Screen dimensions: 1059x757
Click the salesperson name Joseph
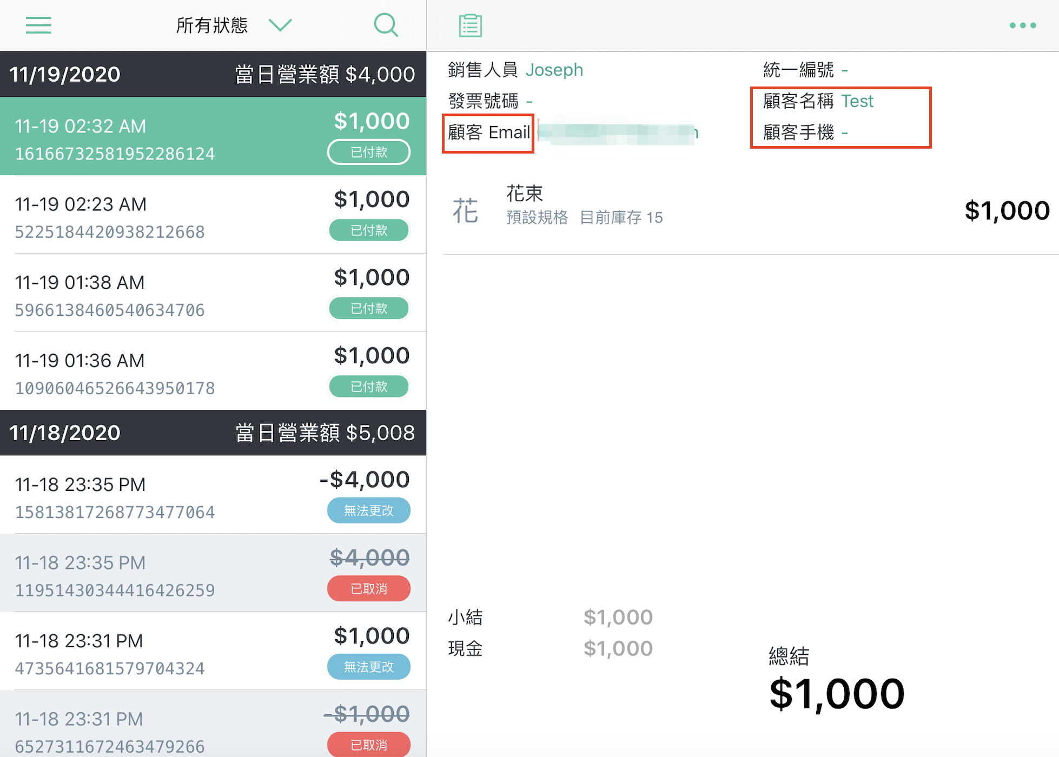click(x=554, y=70)
